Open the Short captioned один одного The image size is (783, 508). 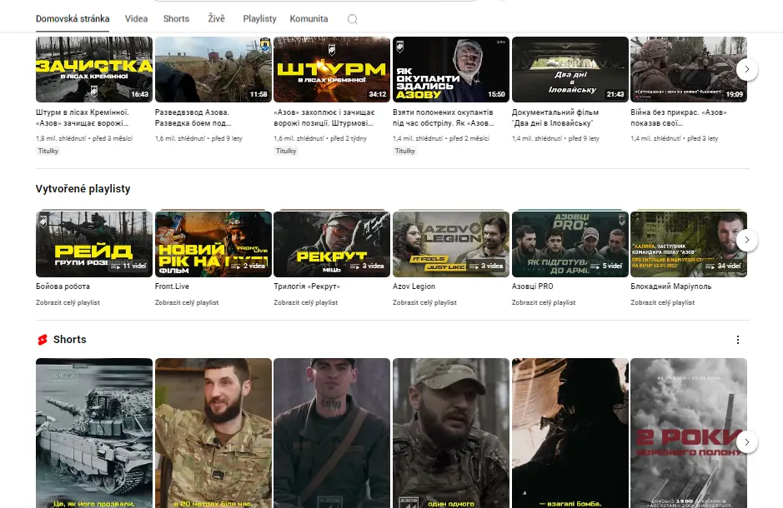coord(451,433)
